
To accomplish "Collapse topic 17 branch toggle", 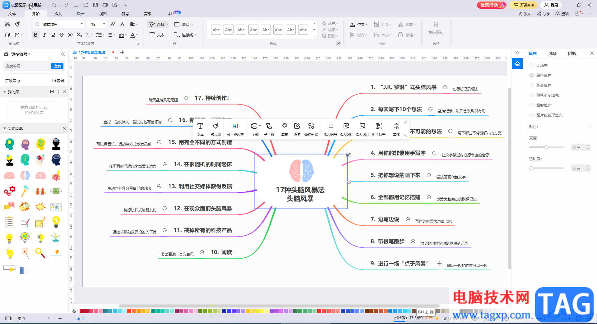I will pyautogui.click(x=186, y=98).
